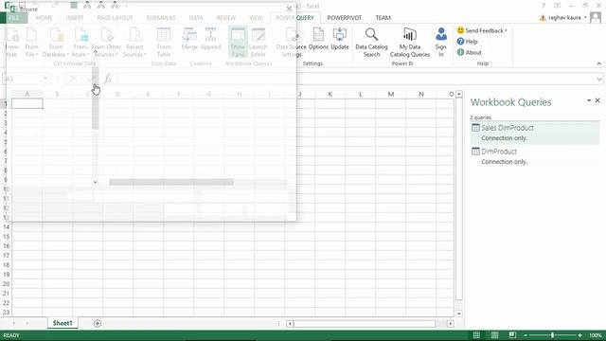
Task: Close the Workbook Queries pane
Action: (597, 100)
